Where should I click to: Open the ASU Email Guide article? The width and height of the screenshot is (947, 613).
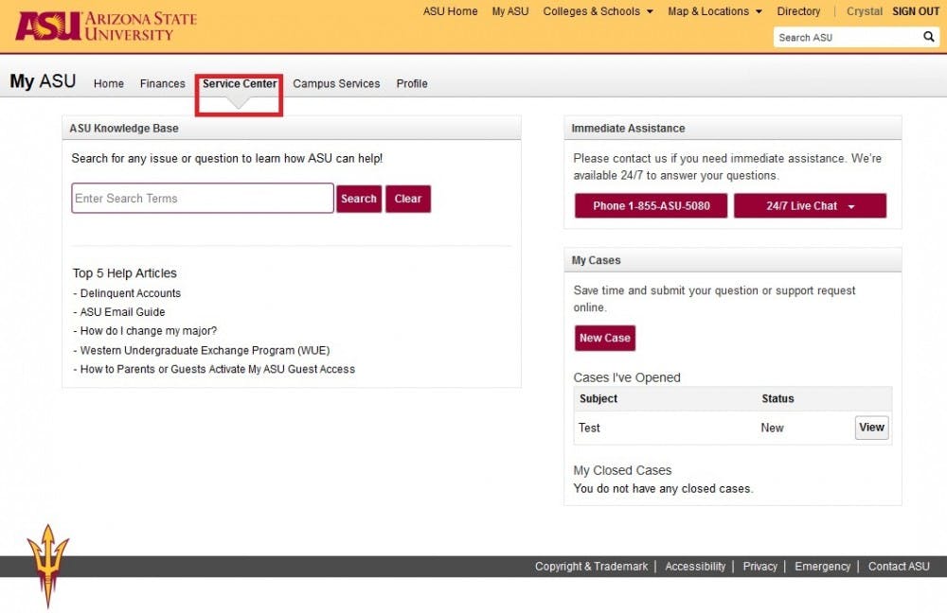click(120, 312)
